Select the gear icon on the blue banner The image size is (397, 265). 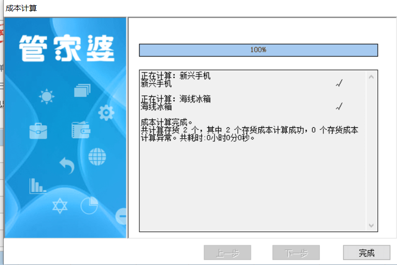(106, 112)
